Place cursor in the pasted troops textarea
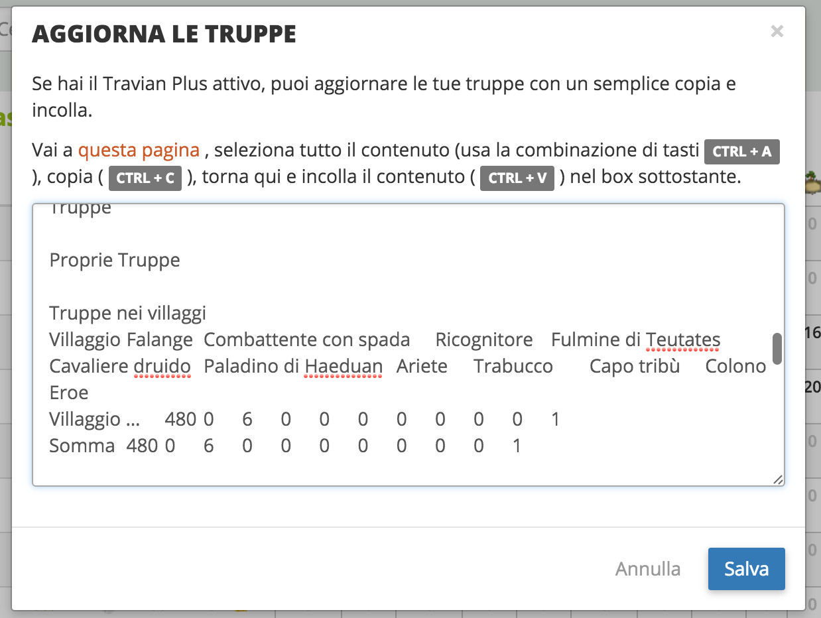 (x=408, y=345)
